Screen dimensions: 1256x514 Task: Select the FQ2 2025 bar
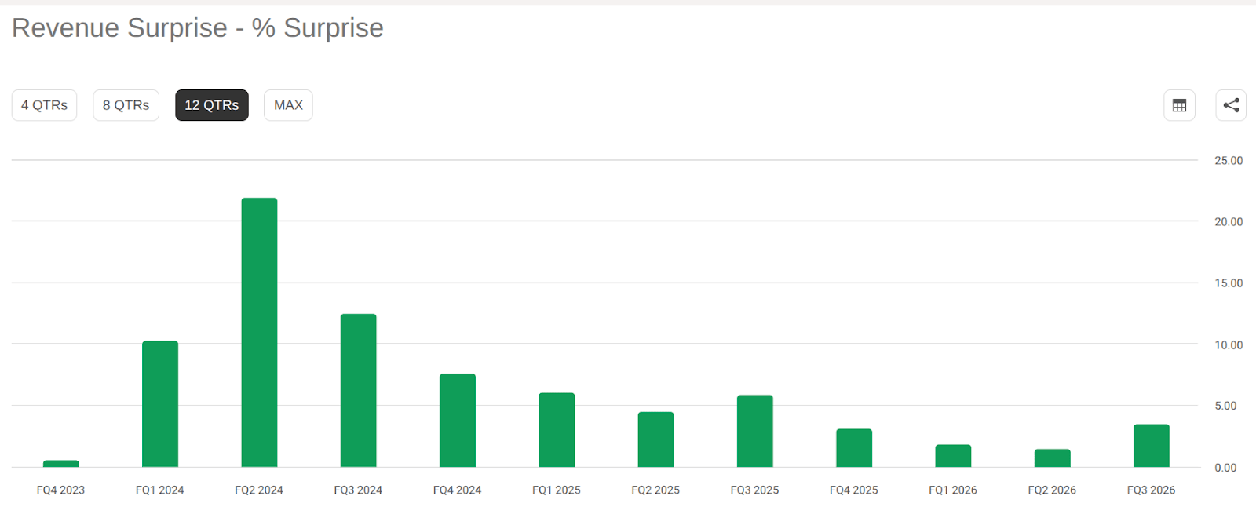point(655,439)
